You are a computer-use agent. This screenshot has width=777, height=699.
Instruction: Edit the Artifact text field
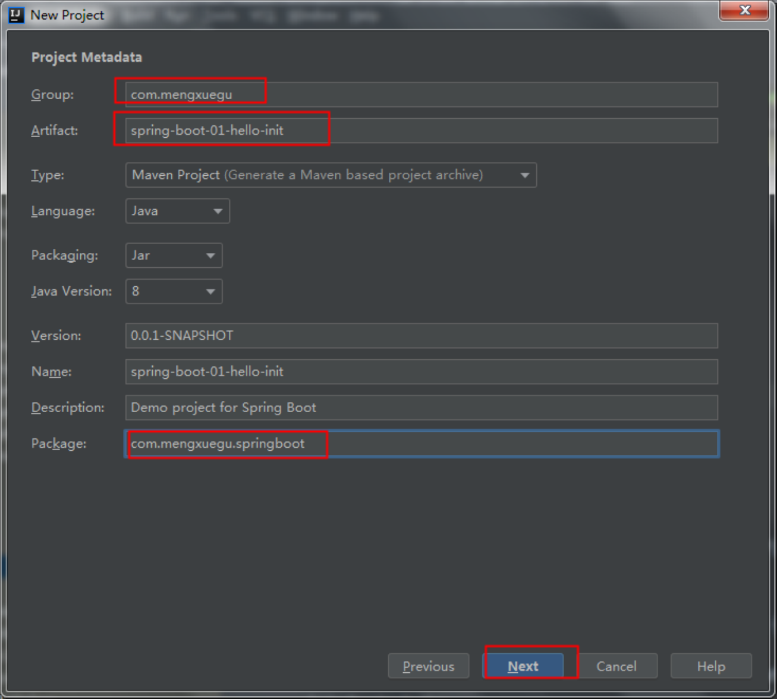coord(421,131)
